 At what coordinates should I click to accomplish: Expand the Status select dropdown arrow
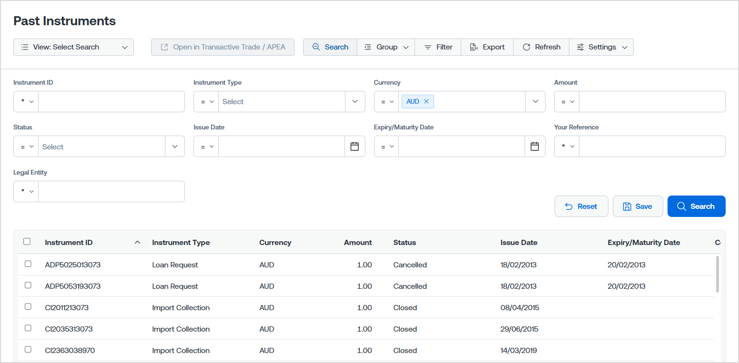[x=174, y=147]
